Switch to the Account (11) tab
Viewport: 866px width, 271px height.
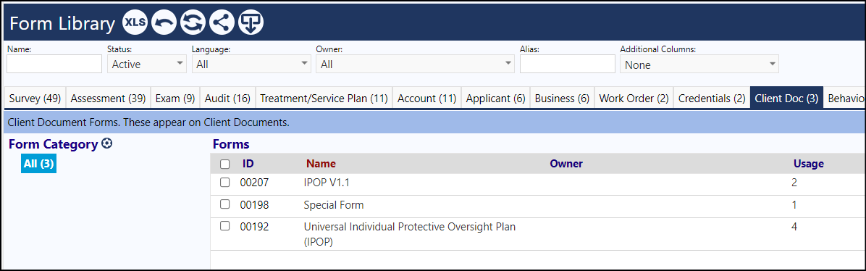click(427, 99)
